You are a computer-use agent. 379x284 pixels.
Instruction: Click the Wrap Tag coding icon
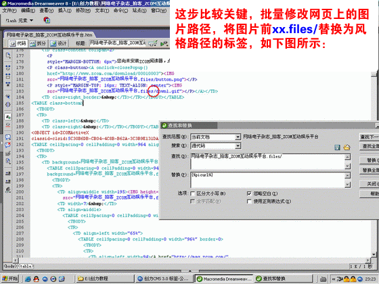(x=8, y=153)
